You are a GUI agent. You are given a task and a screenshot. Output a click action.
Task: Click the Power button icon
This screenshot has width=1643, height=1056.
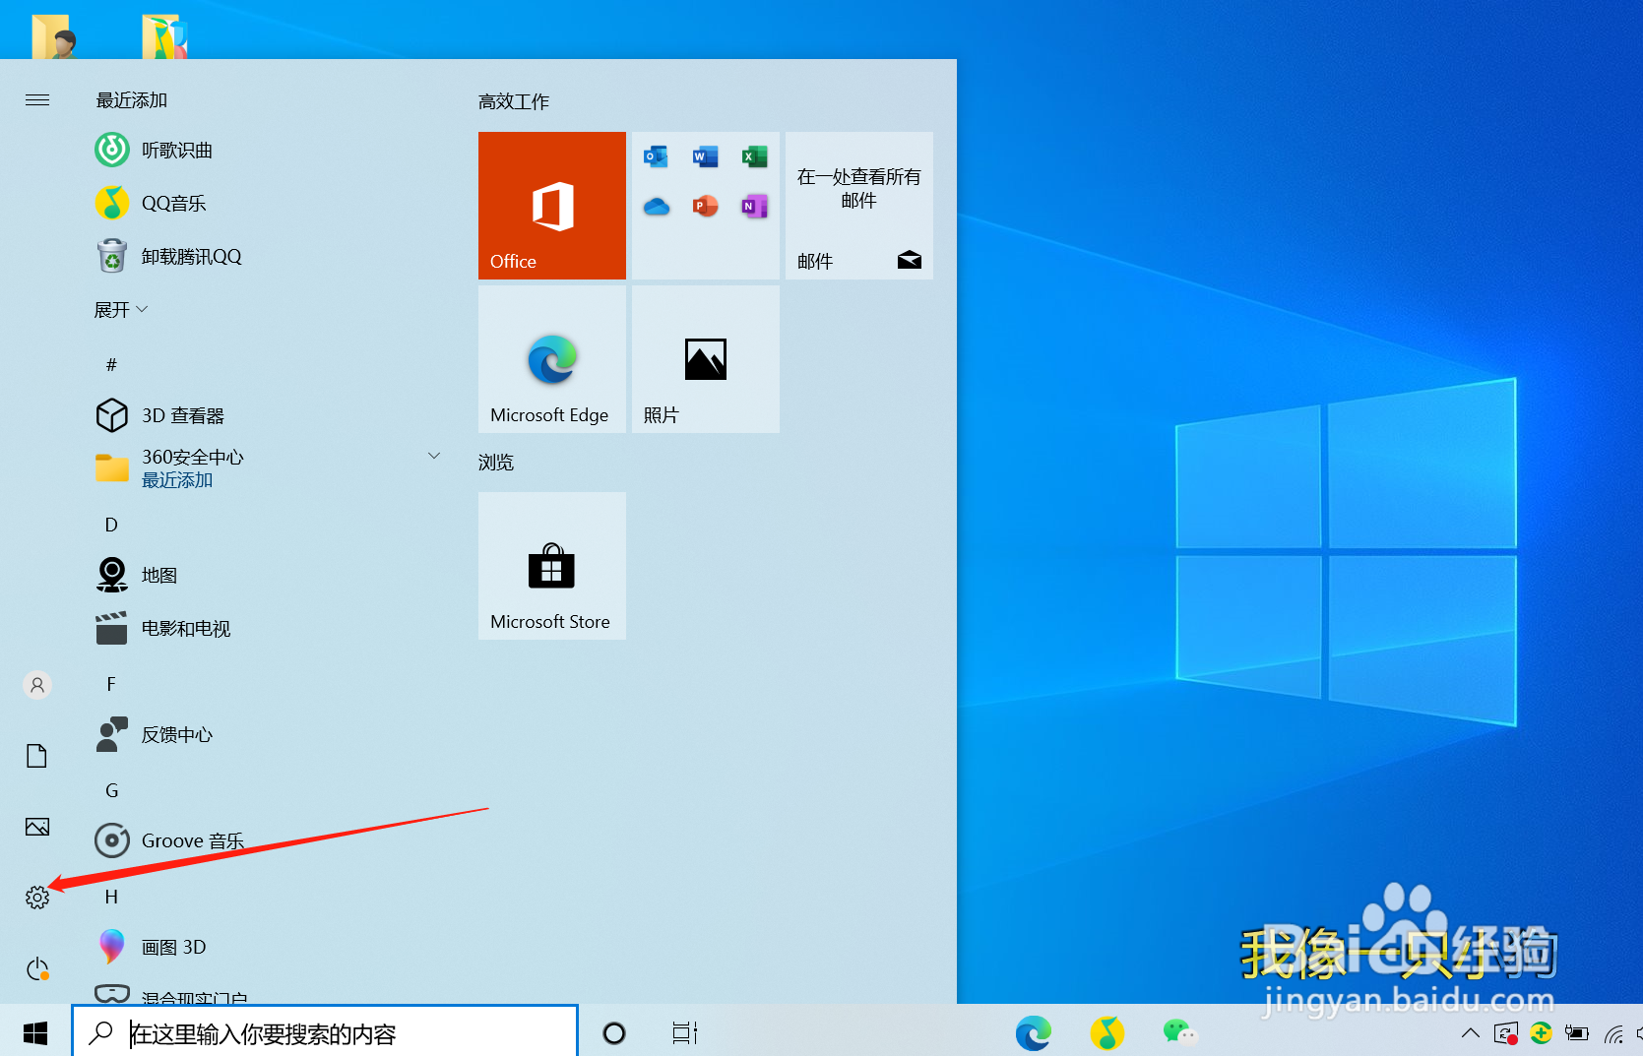click(x=37, y=968)
